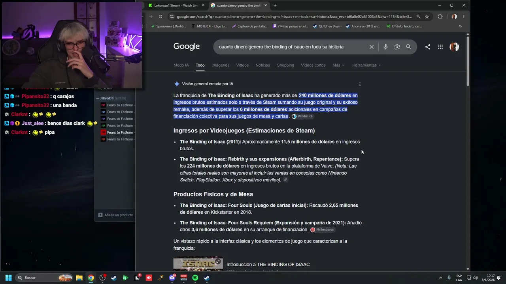The height and width of the screenshot is (284, 506).
Task: Start a voice search with the microphone
Action: [x=385, y=47]
